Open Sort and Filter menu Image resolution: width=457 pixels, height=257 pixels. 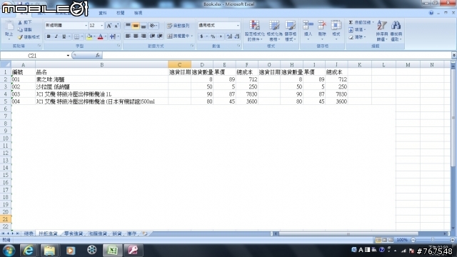382,30
